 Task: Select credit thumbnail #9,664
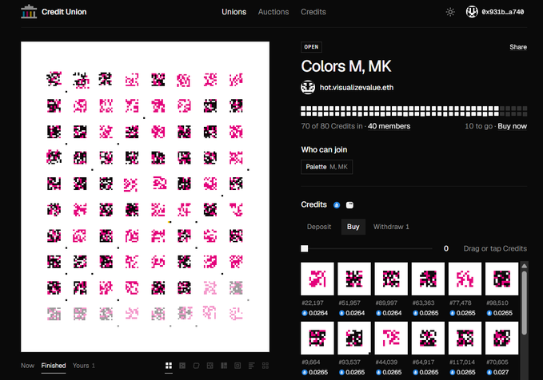317,338
